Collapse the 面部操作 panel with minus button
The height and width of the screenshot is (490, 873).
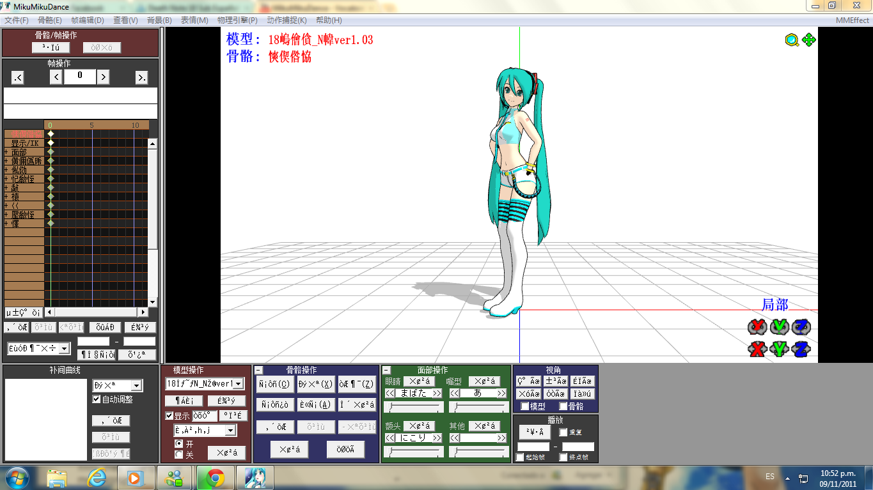coord(386,370)
